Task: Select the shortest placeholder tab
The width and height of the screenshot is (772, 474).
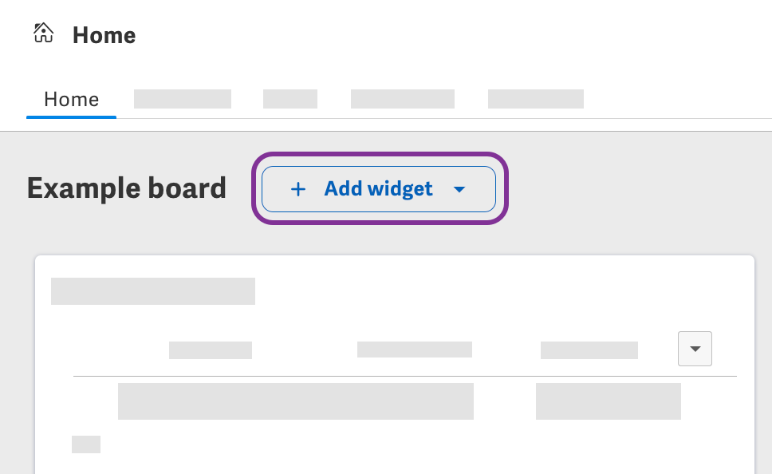Action: (290, 99)
